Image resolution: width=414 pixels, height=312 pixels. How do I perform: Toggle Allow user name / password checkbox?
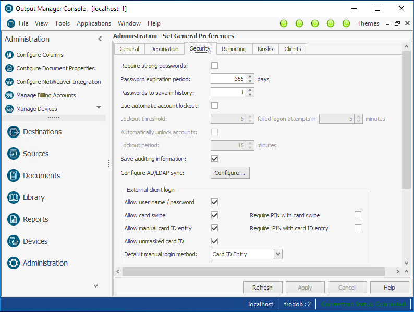pyautogui.click(x=215, y=202)
